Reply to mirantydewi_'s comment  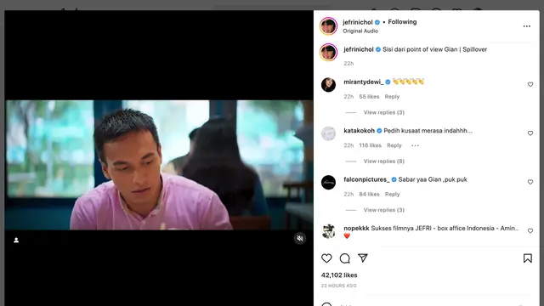(392, 97)
